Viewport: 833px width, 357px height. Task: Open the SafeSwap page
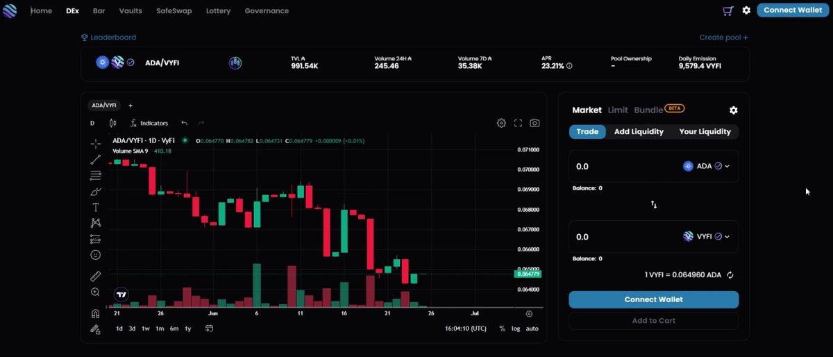click(x=174, y=11)
